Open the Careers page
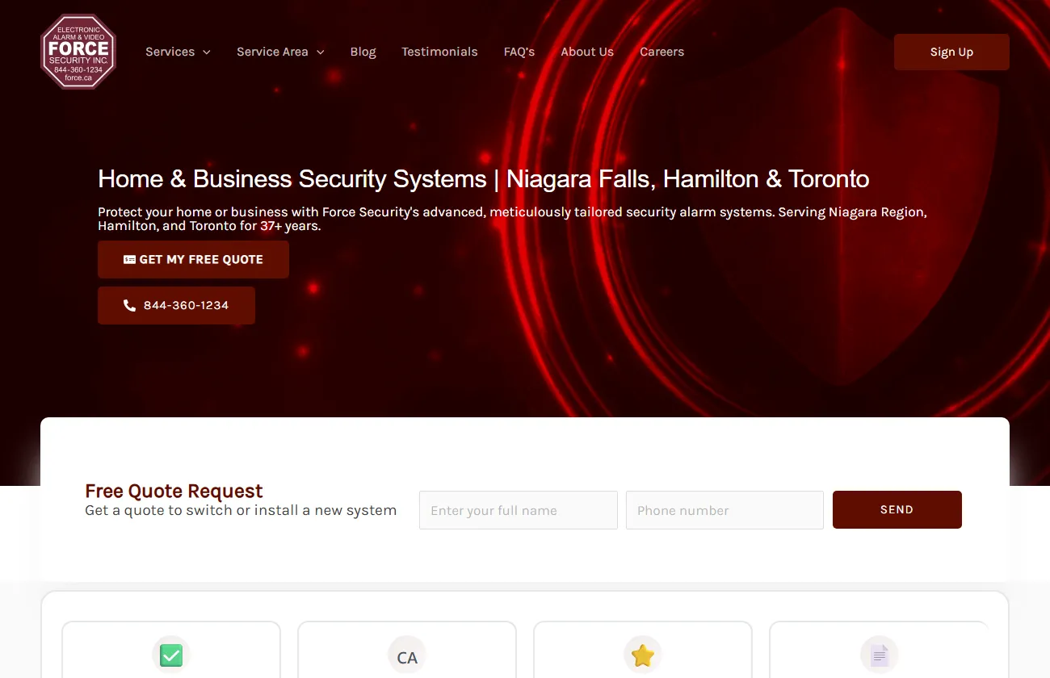This screenshot has width=1050, height=678. (x=661, y=52)
